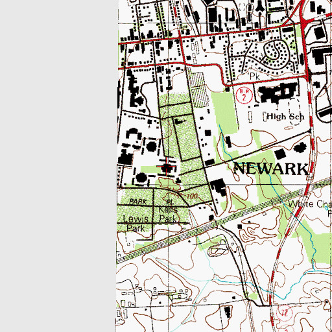
Task: Click the NEWARK city label on map
Action: tap(271, 169)
